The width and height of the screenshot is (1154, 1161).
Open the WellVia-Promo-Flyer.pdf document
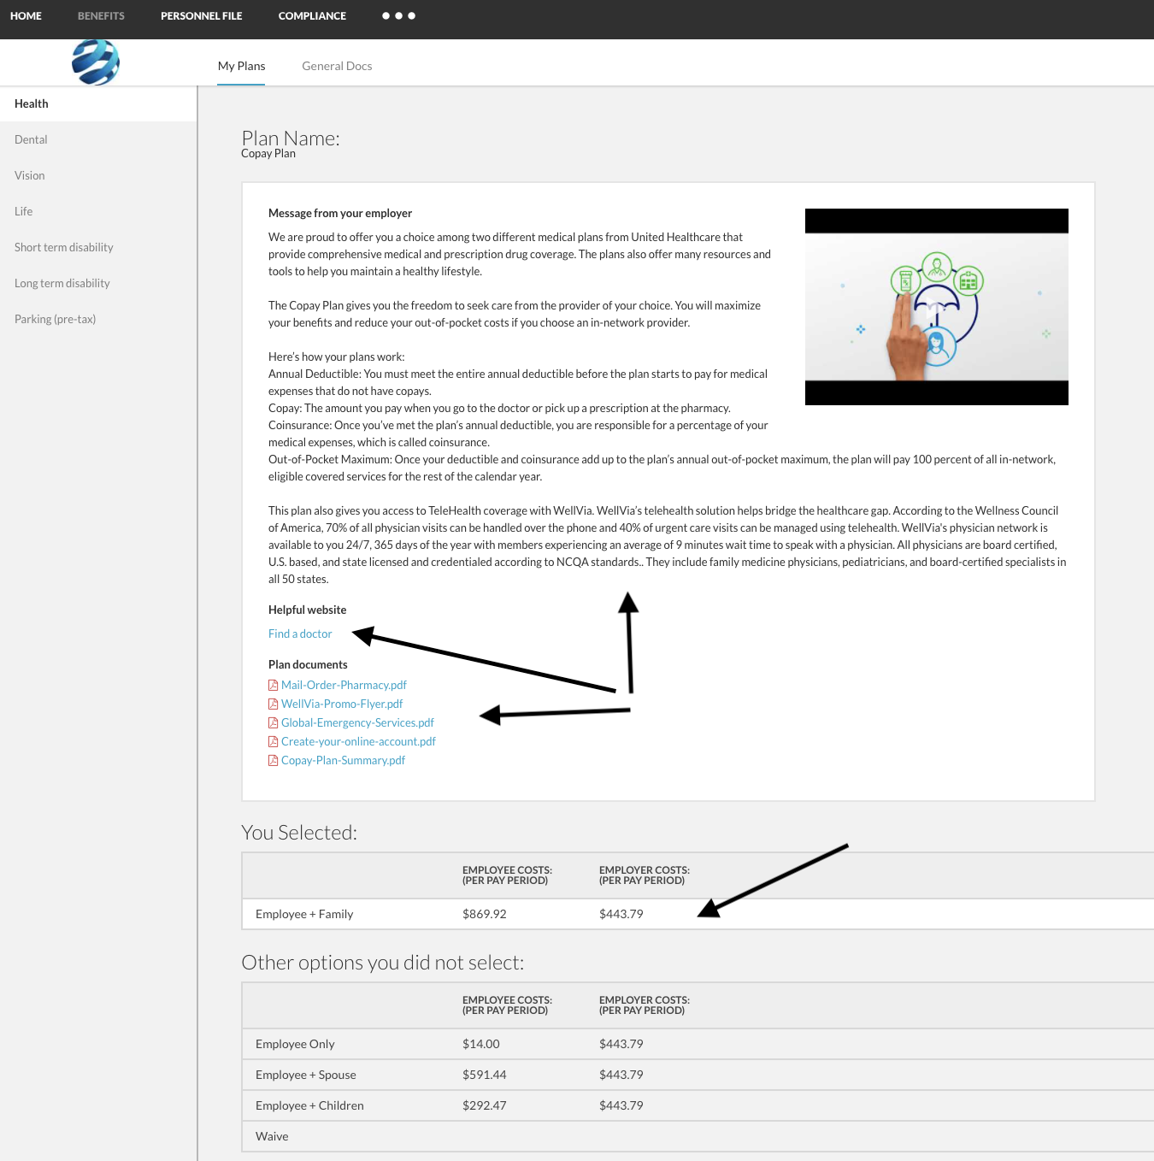tap(342, 704)
